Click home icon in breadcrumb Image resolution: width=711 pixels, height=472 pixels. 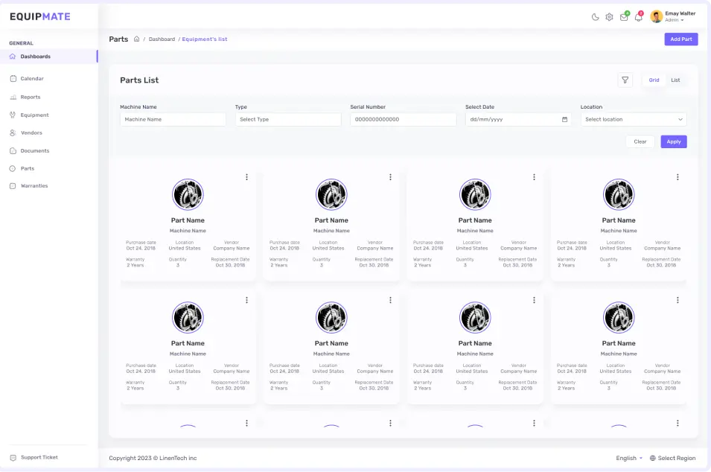(136, 39)
